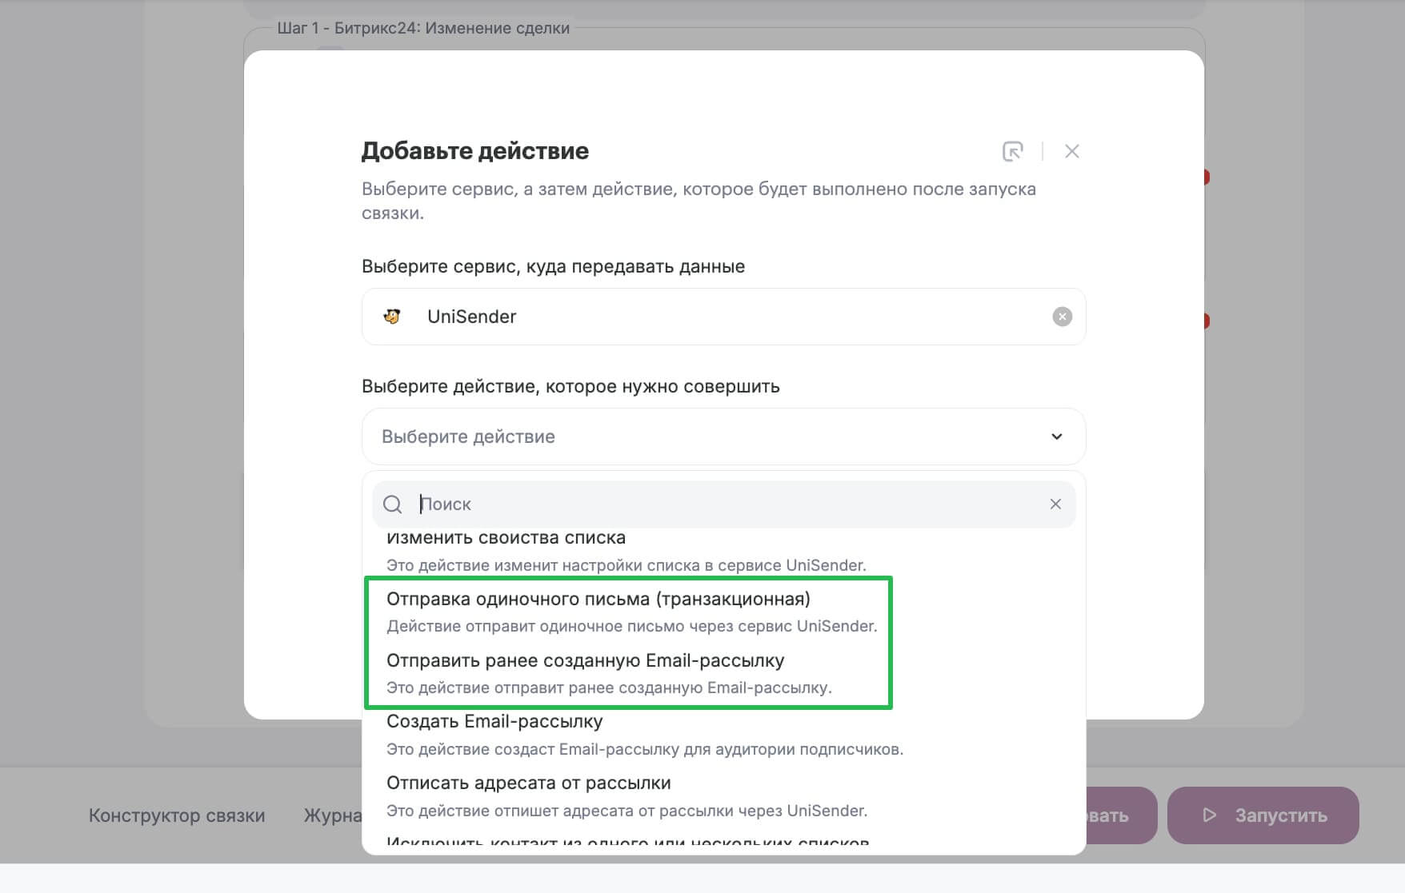Screen dimensions: 1405x893
Task: Focus the Поиск search field
Action: [x=723, y=504]
